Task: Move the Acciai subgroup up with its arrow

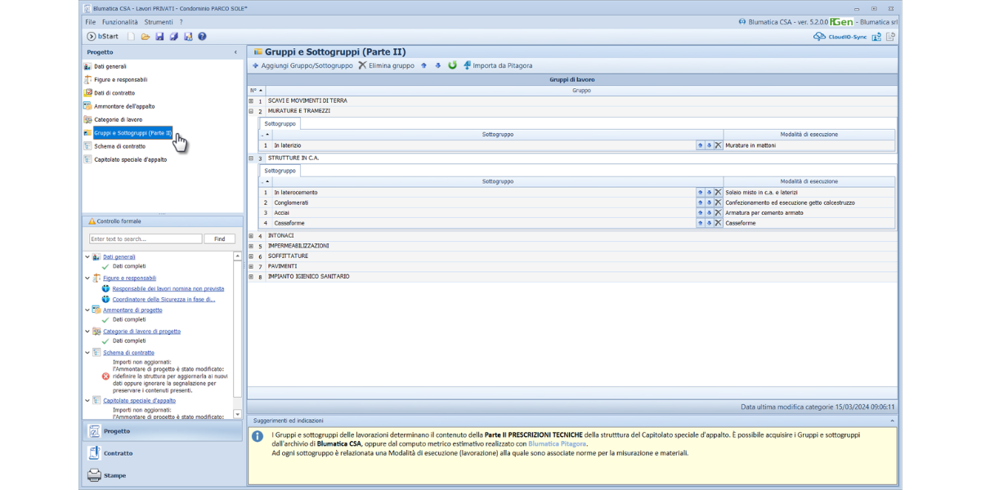Action: pos(700,212)
